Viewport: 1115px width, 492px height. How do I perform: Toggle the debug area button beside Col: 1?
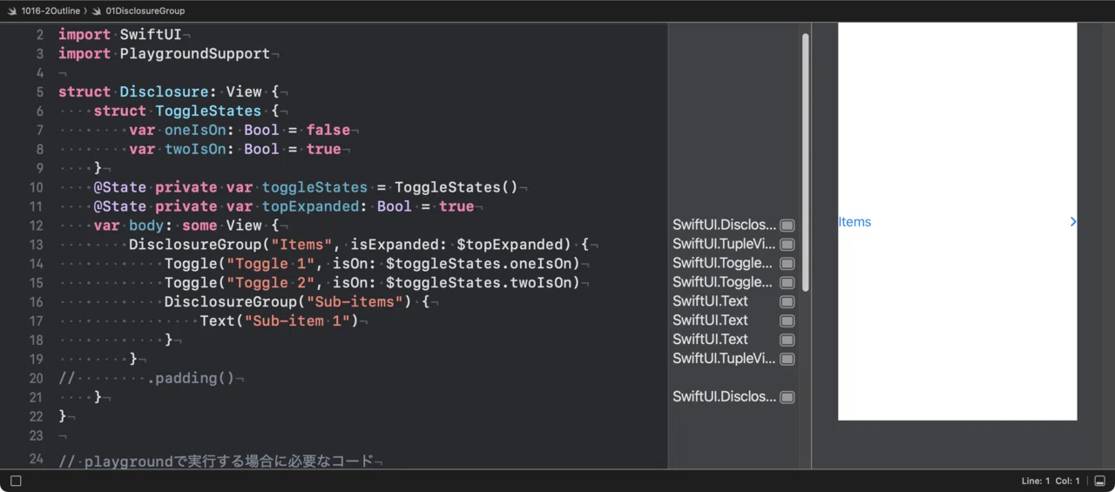click(x=1099, y=481)
